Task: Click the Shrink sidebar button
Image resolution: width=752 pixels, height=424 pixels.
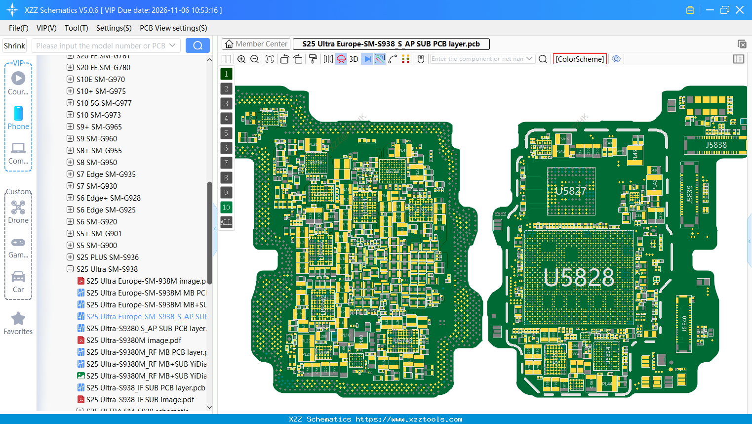Action: click(14, 45)
